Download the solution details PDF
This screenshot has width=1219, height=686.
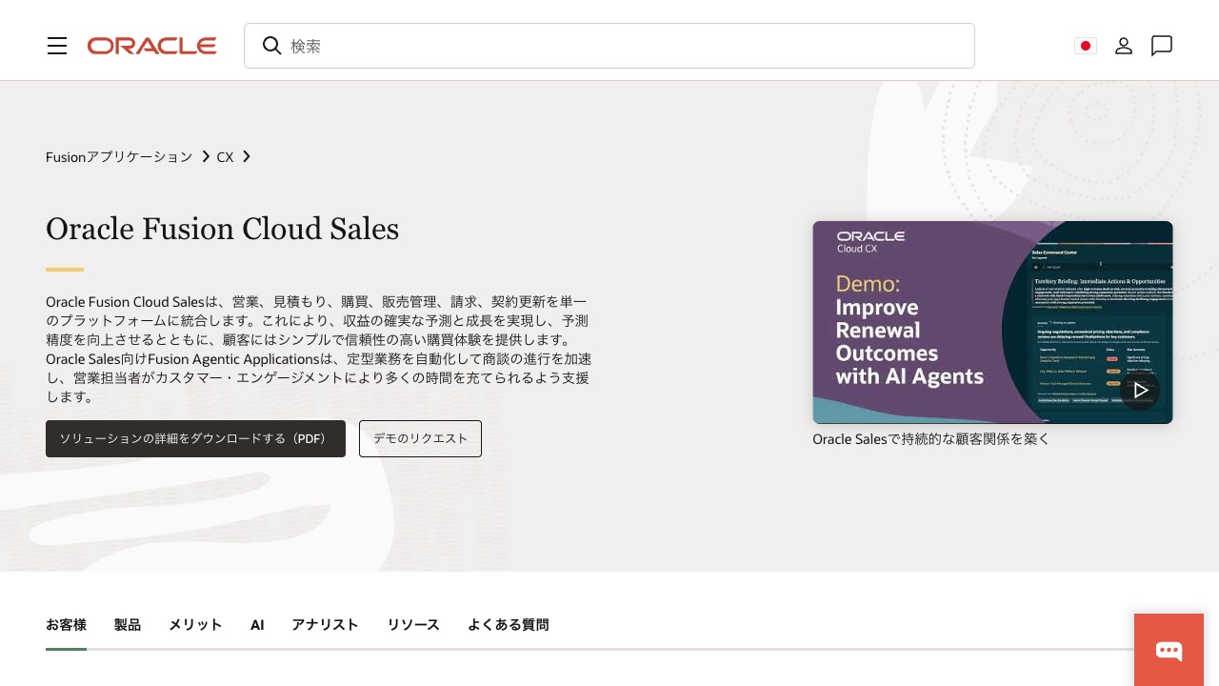(195, 438)
